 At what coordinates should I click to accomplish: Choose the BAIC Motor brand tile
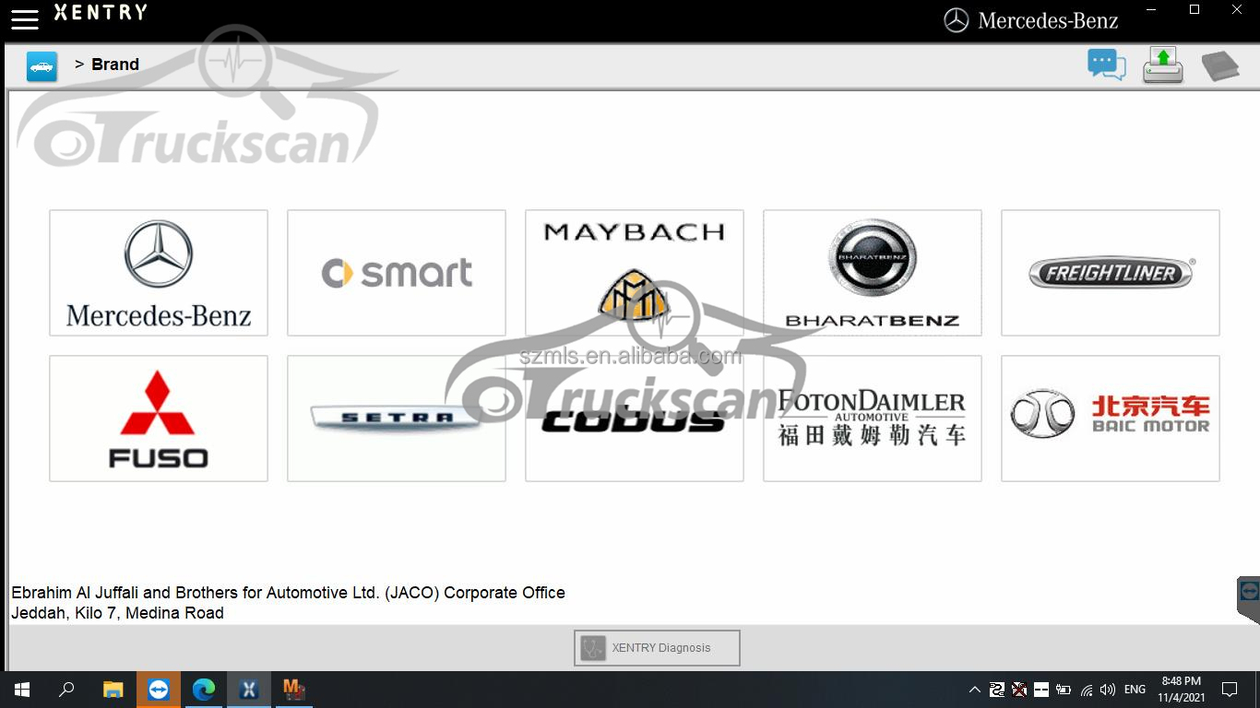[1111, 419]
